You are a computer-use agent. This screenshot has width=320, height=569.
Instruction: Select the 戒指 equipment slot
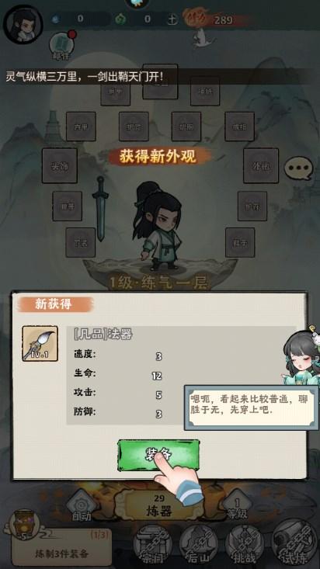[x=239, y=127]
